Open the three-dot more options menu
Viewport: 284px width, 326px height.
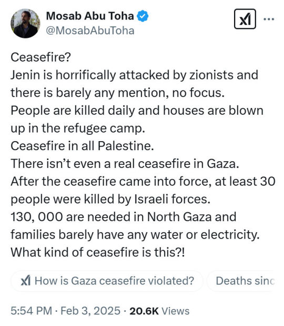(269, 19)
